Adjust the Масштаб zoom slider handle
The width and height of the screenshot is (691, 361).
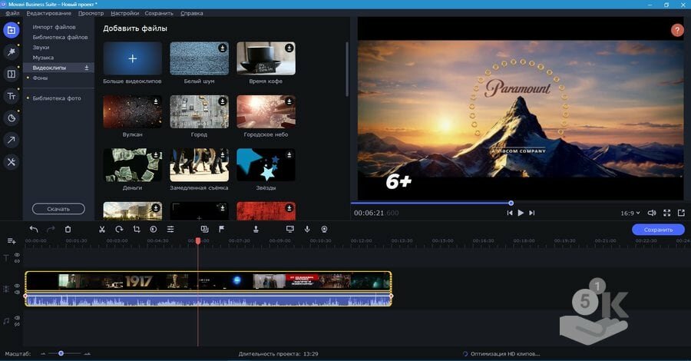61,353
